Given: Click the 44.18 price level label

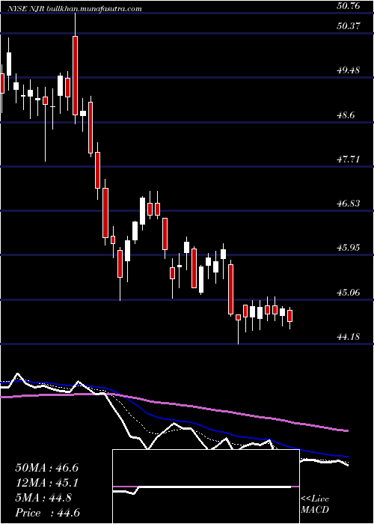Looking at the screenshot, I should pyautogui.click(x=349, y=337).
